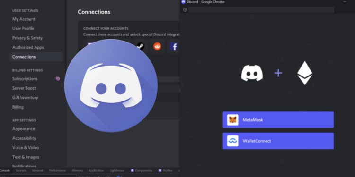
Task: Connect a Steam account in Connections
Action: (141, 46)
